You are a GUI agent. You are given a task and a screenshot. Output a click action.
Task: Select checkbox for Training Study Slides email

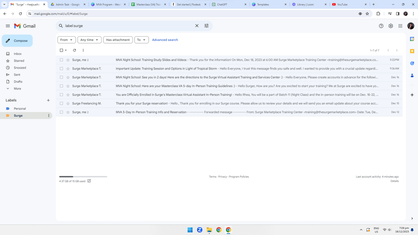pyautogui.click(x=61, y=60)
